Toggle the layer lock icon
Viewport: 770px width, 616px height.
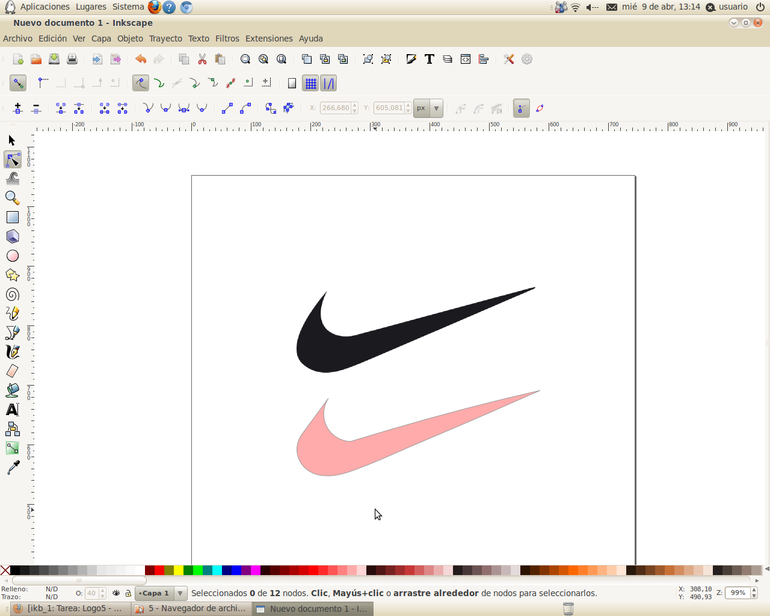click(128, 593)
